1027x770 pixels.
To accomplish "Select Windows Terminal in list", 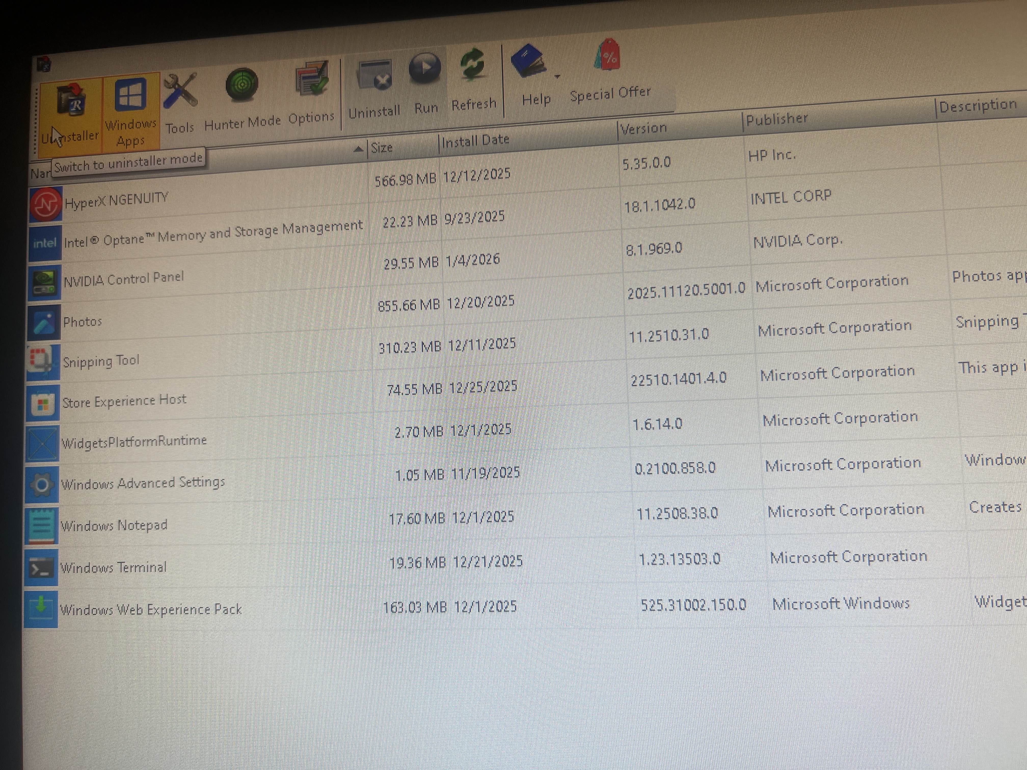I will point(113,568).
